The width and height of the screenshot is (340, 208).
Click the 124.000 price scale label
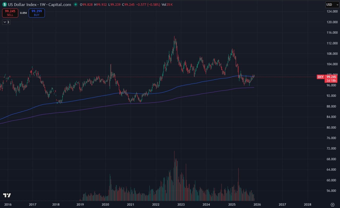pyautogui.click(x=332, y=11)
